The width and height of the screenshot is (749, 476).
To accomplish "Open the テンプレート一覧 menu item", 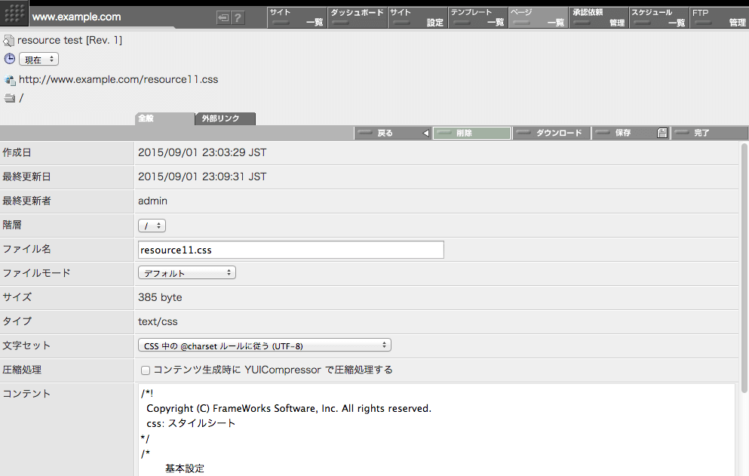I will pyautogui.click(x=477, y=17).
